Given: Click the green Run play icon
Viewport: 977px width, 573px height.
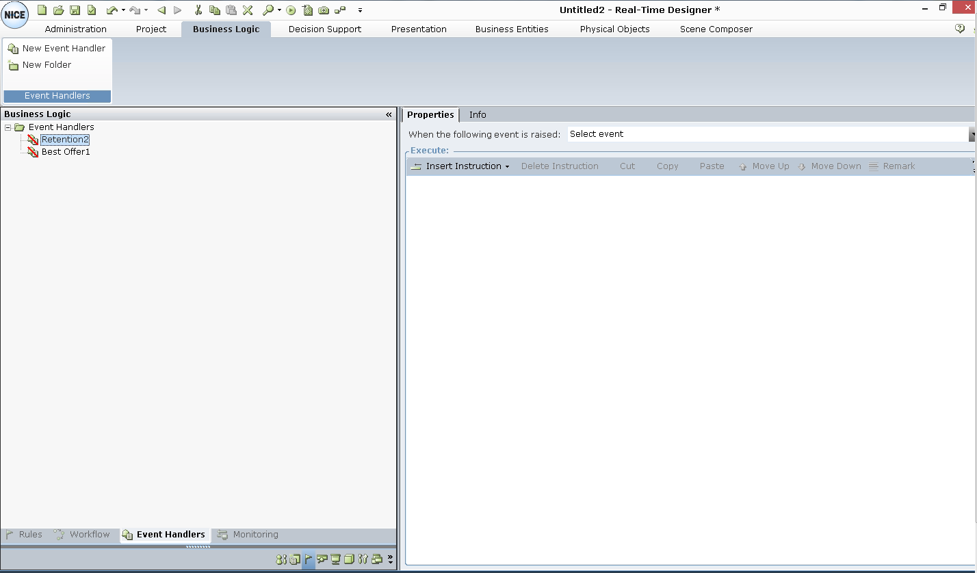Looking at the screenshot, I should (291, 10).
